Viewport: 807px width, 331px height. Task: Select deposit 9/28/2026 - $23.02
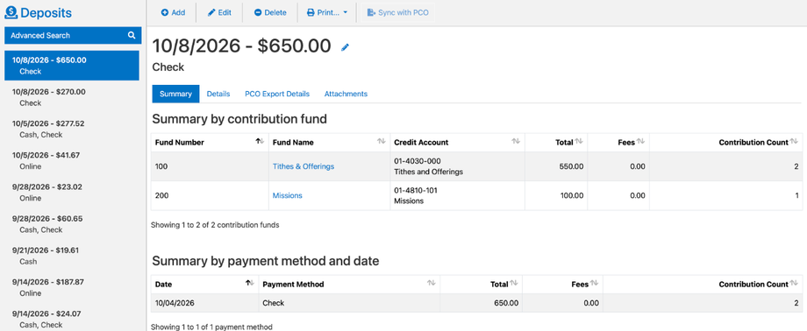click(x=72, y=193)
